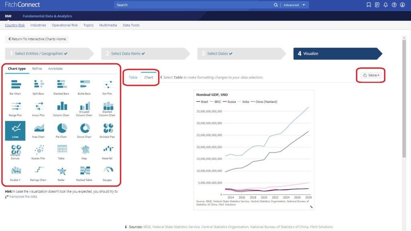Open the Data Tools menu item

(131, 25)
